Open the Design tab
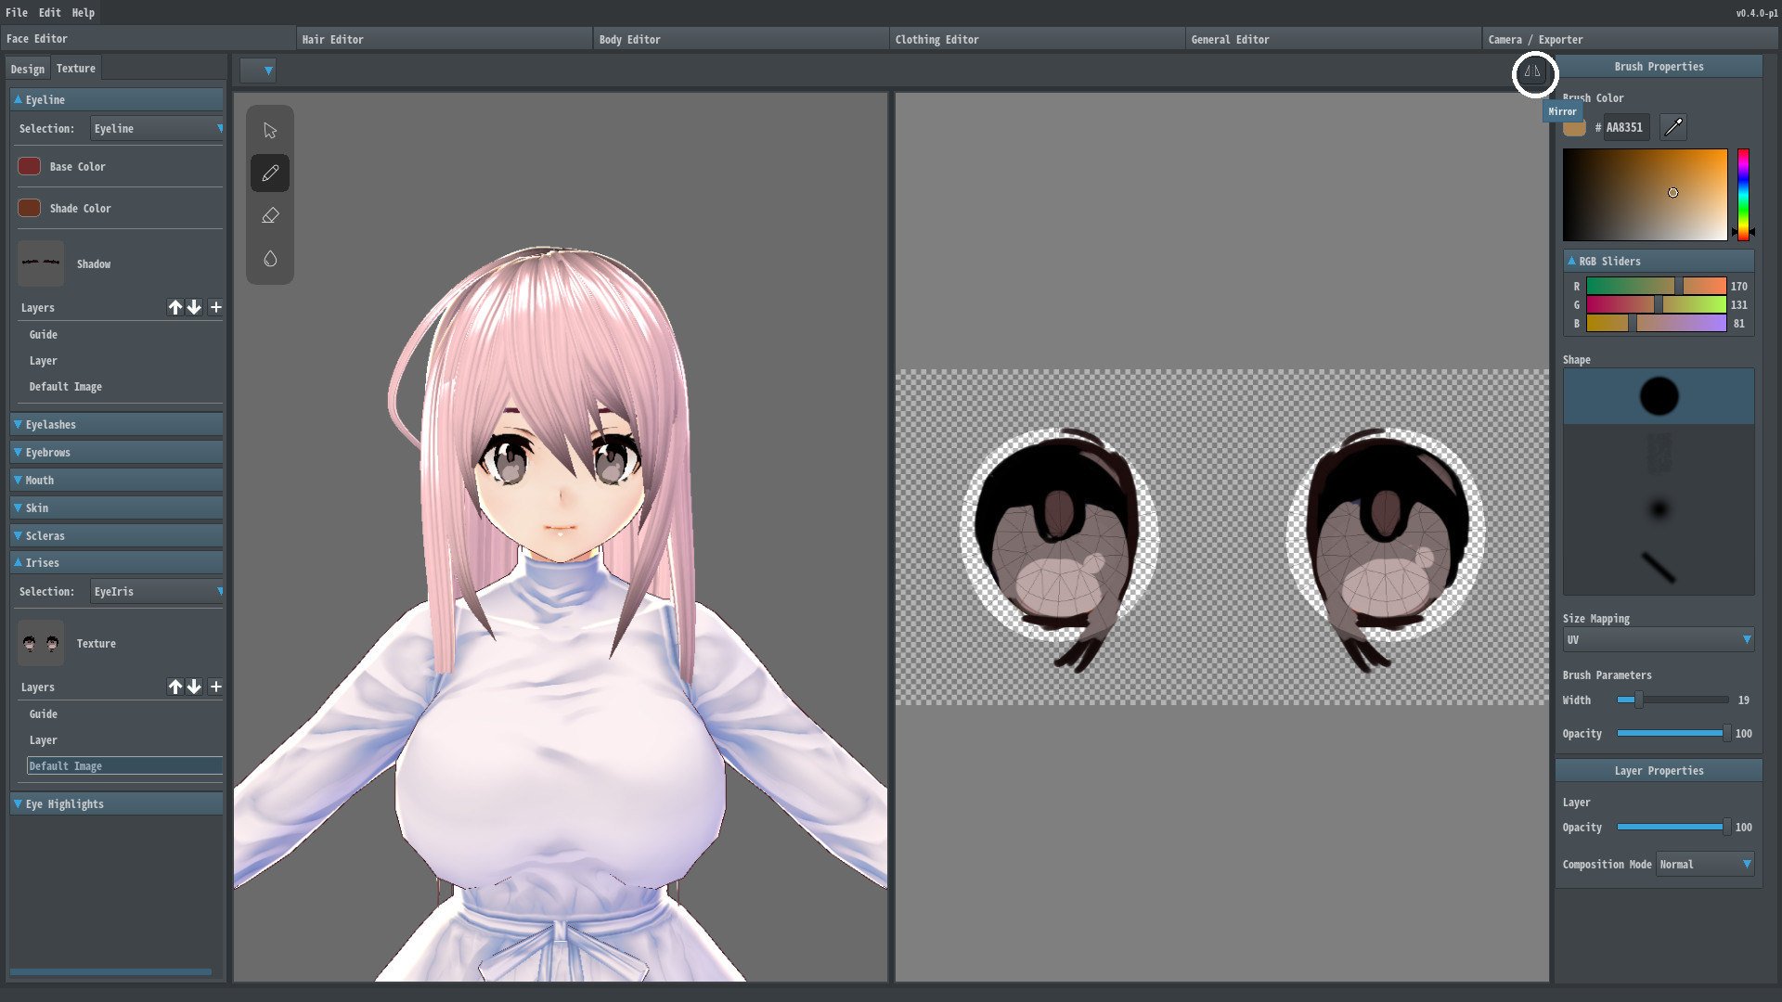1782x1002 pixels. pos(28,69)
